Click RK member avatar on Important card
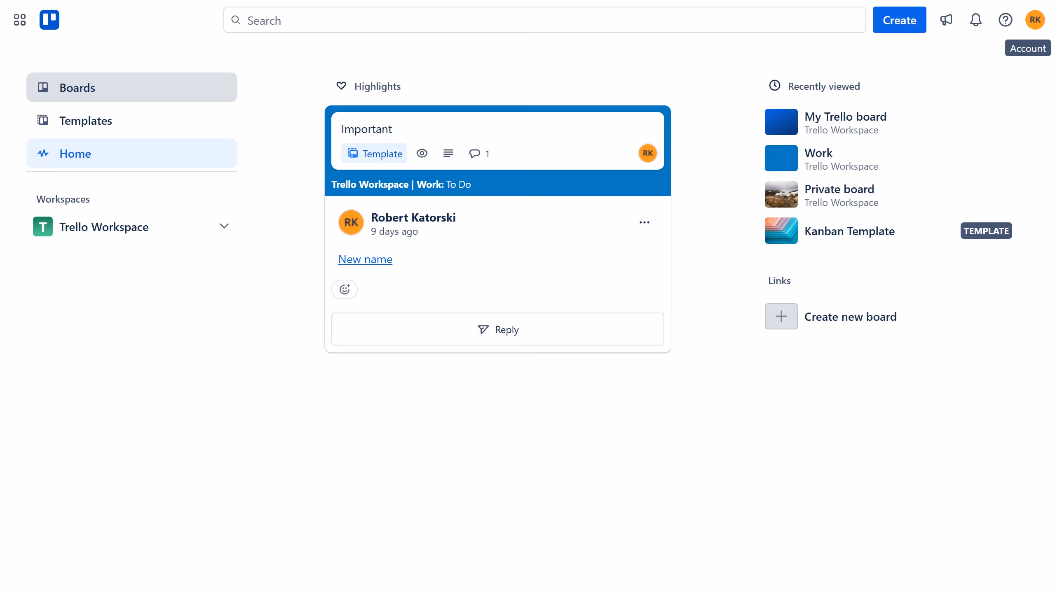 pos(648,153)
